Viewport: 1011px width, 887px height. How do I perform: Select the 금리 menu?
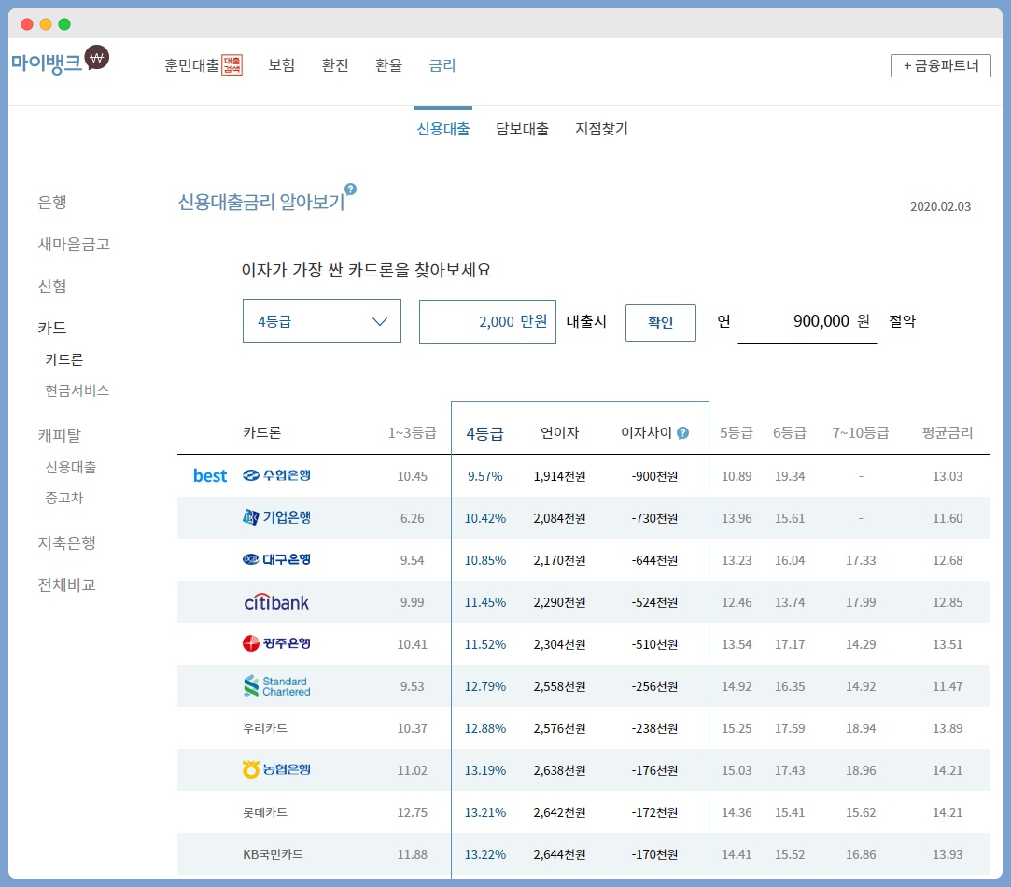(442, 65)
